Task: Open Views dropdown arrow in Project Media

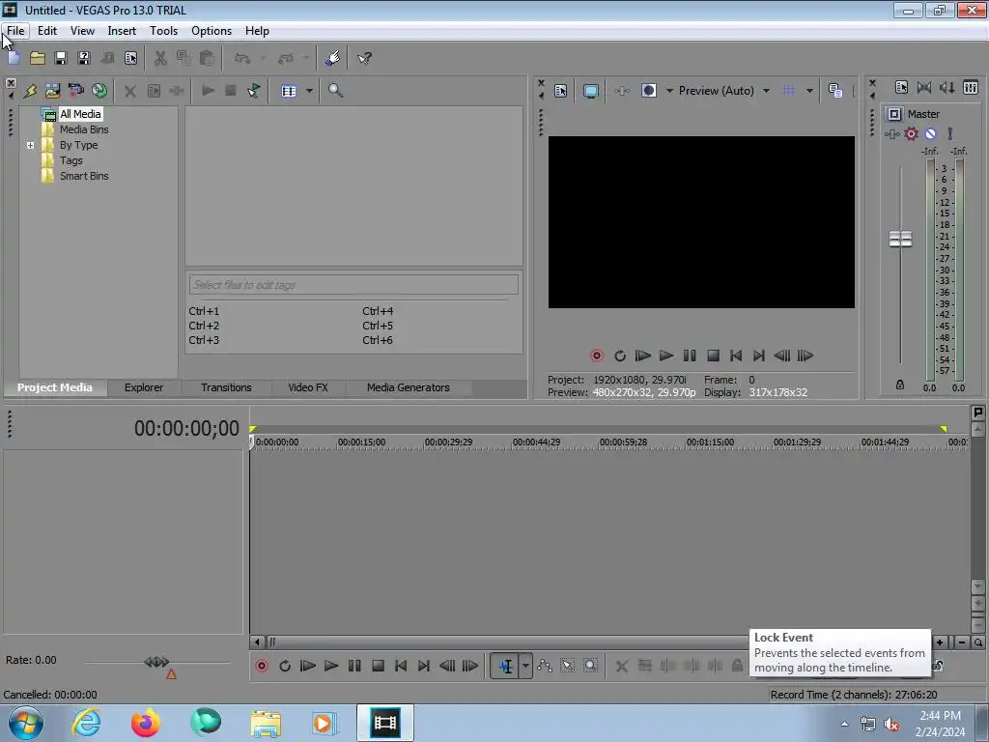Action: [x=309, y=91]
